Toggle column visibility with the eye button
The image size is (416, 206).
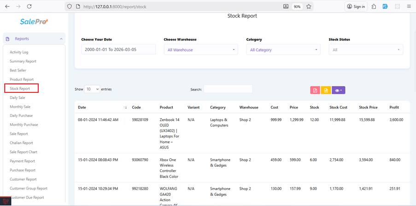coord(338,90)
